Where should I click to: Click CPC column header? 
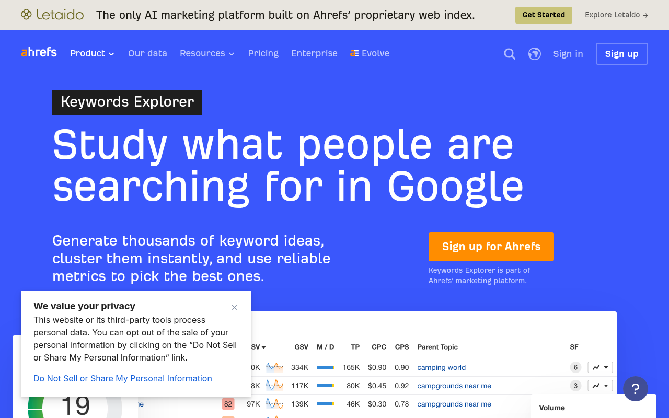pos(379,347)
